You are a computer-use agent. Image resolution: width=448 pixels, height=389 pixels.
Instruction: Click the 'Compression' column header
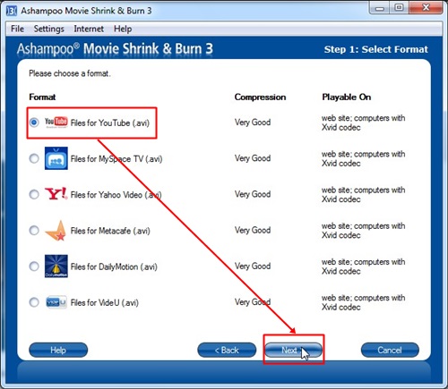coord(260,97)
